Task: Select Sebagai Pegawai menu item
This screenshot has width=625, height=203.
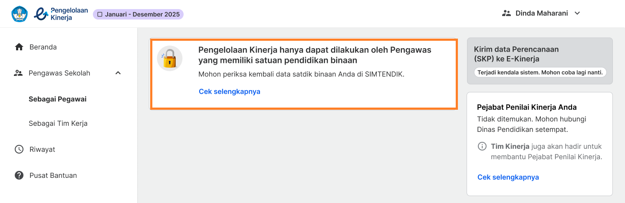Action: point(57,99)
